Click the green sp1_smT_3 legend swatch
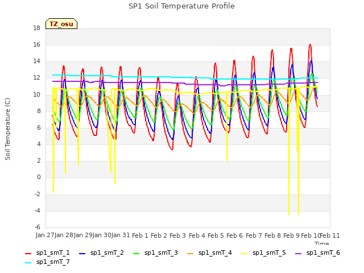Viewport: 364px width, 273px height. click(x=136, y=254)
